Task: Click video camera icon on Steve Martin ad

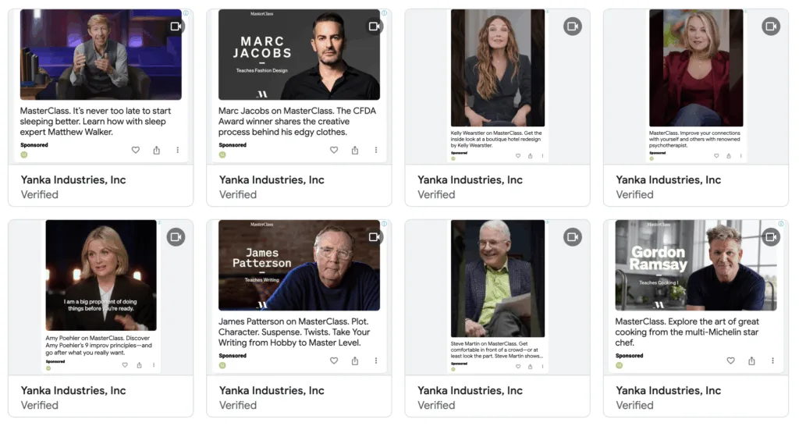Action: click(573, 237)
